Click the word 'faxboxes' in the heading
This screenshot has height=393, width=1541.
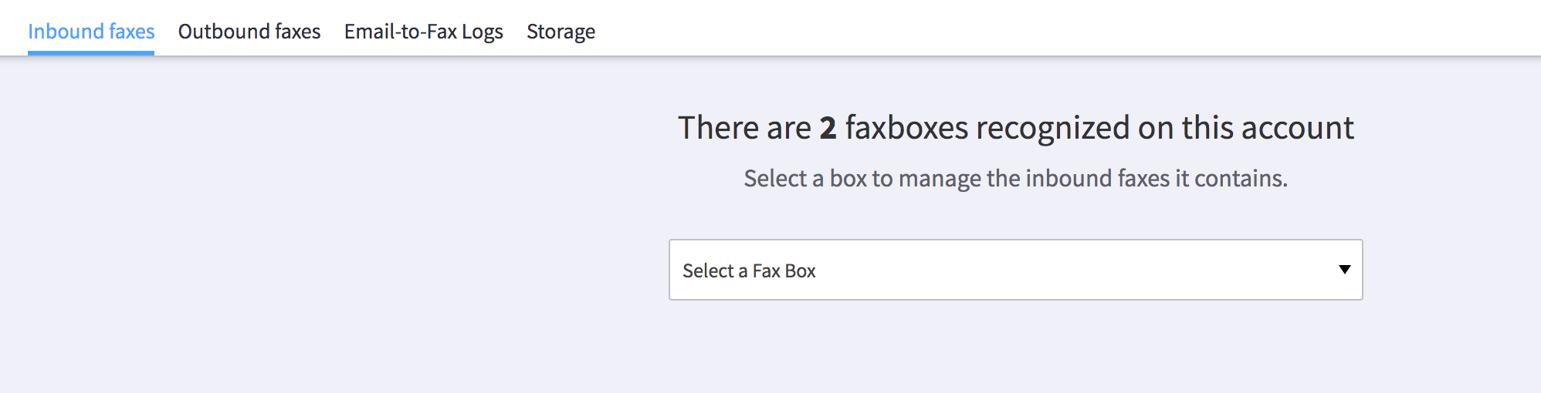907,128
